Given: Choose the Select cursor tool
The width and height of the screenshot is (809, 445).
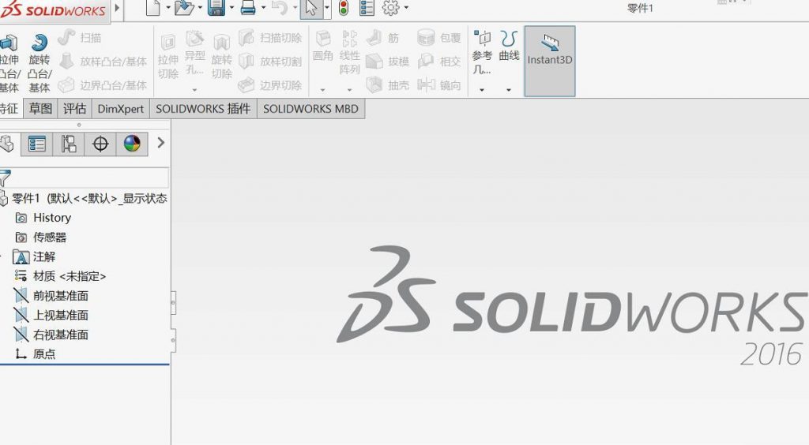Looking at the screenshot, I should (311, 8).
